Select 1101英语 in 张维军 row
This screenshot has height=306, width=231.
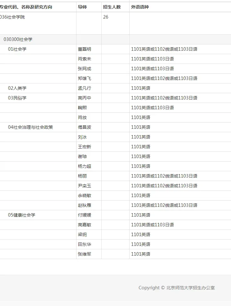pos(141,254)
